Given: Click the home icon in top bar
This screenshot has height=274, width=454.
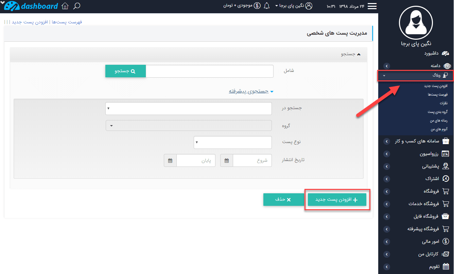Looking at the screenshot, I should tap(65, 6).
